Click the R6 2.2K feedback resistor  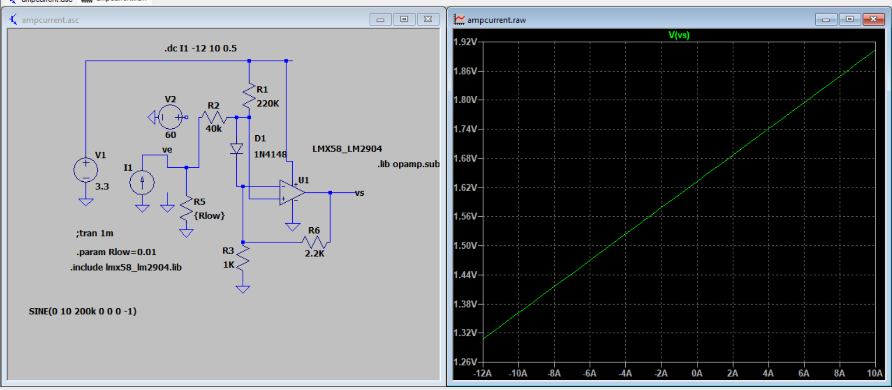pyautogui.click(x=315, y=242)
